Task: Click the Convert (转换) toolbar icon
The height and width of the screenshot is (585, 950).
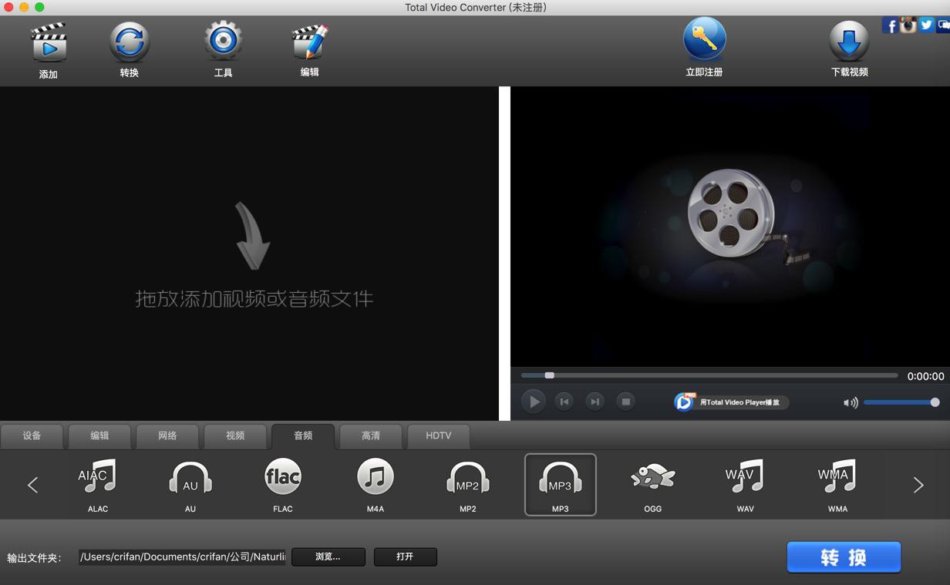Action: pos(129,42)
